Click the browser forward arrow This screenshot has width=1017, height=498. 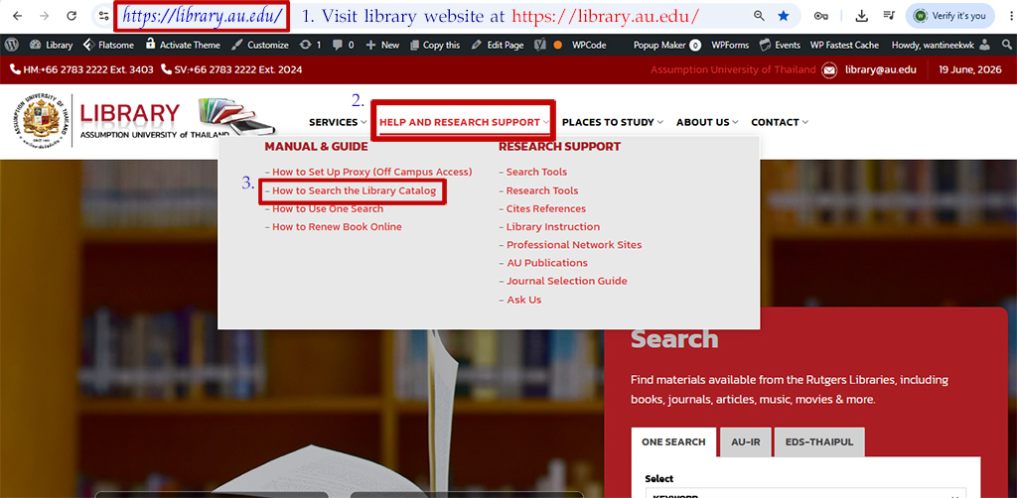pyautogui.click(x=44, y=16)
